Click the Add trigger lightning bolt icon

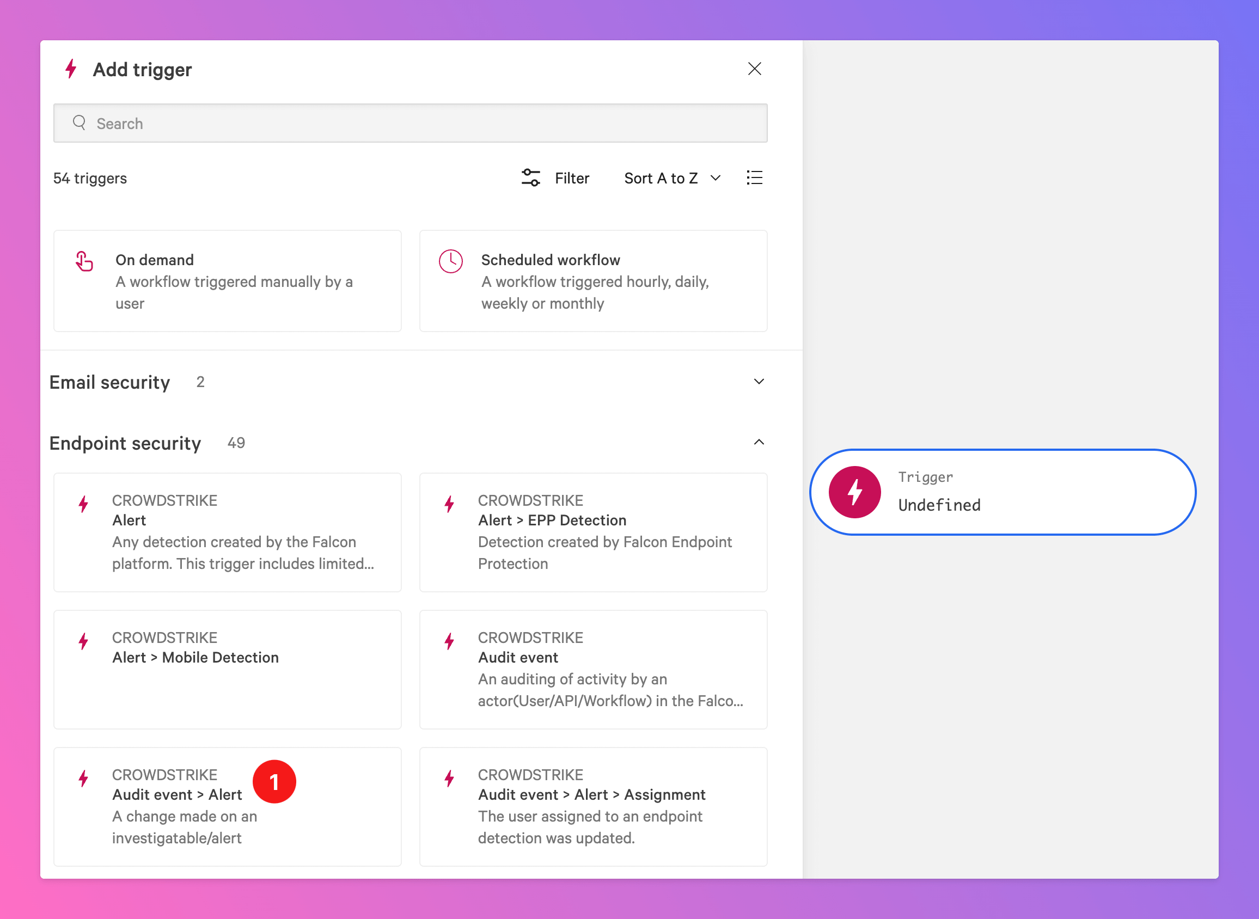pyautogui.click(x=71, y=69)
